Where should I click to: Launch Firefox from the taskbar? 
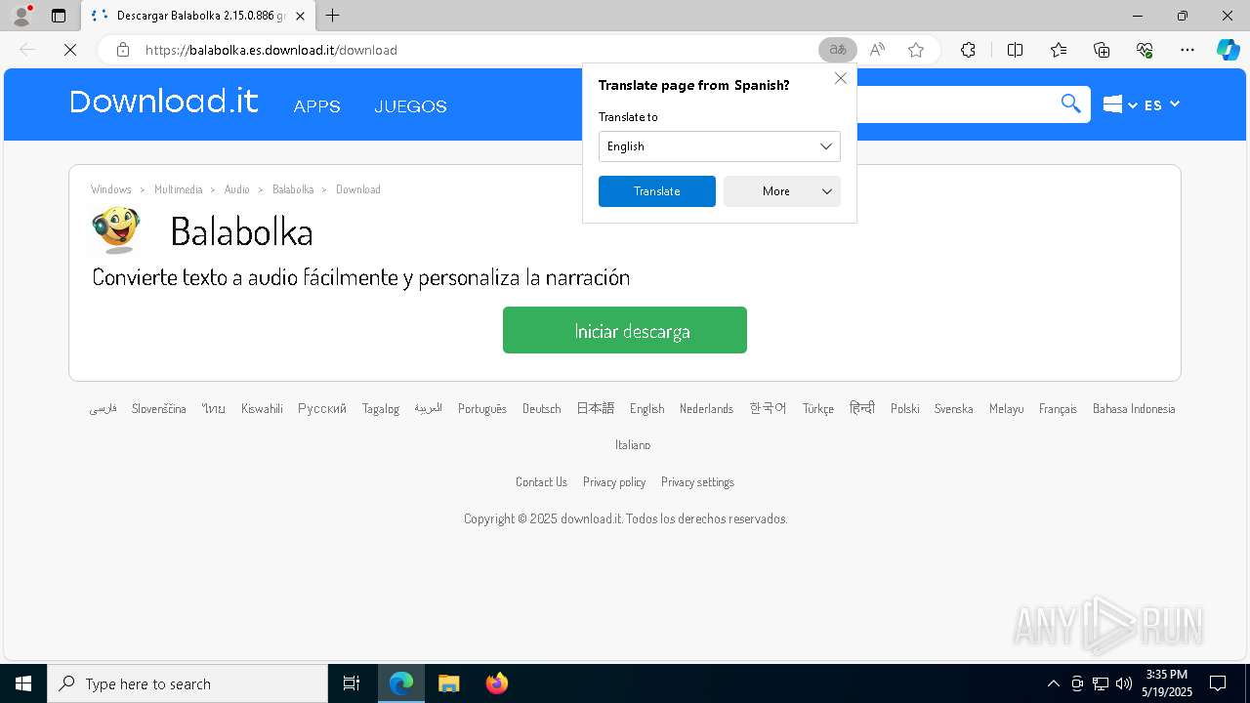pos(497,683)
